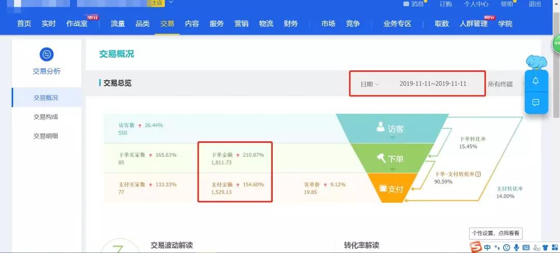Click the date range 2019-11-11~2019-11-11 field

coord(433,84)
